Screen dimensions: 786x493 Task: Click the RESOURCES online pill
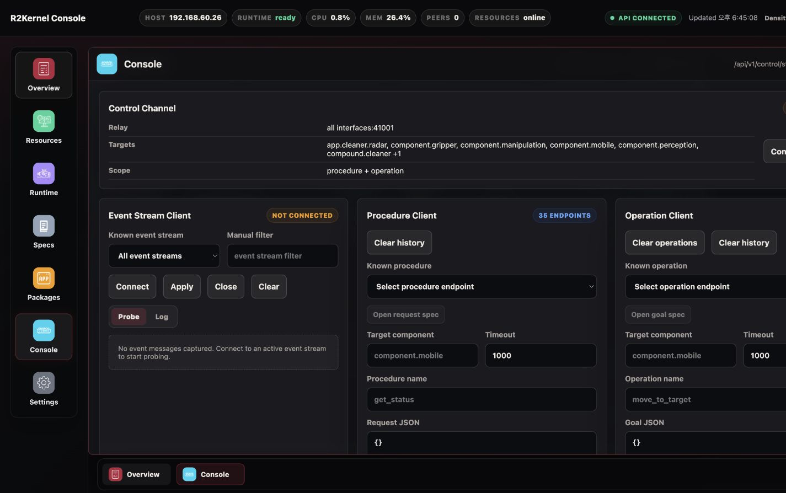(x=510, y=18)
